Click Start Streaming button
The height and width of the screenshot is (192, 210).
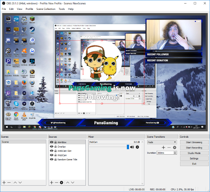click(194, 142)
